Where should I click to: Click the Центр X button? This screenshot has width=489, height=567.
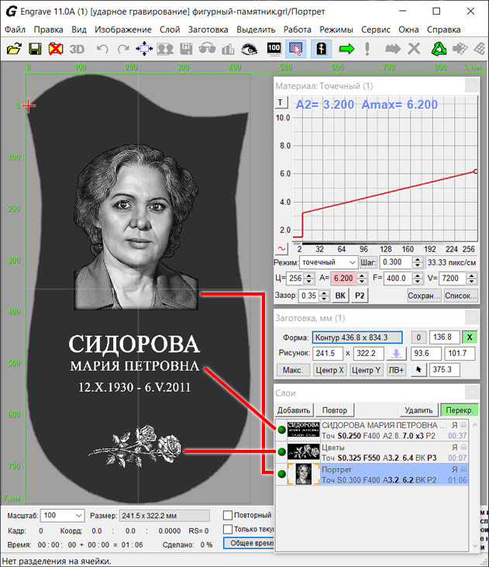pos(329,370)
